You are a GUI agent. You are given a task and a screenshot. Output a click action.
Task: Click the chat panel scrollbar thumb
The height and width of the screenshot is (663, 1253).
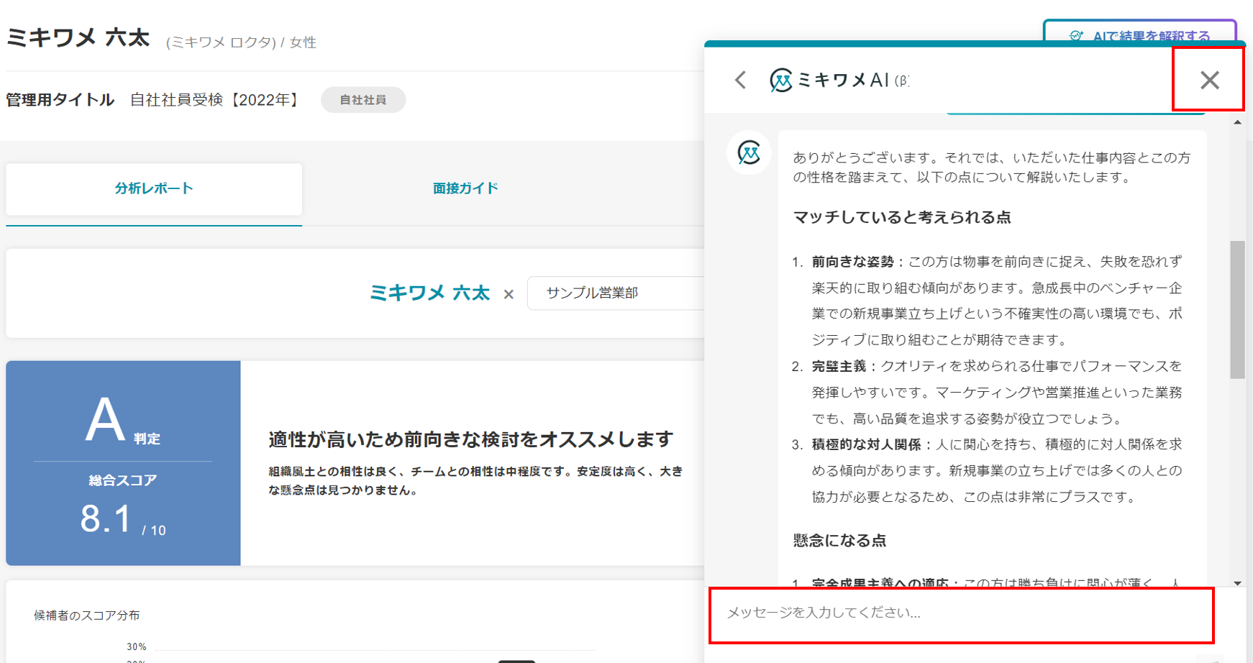tap(1237, 309)
